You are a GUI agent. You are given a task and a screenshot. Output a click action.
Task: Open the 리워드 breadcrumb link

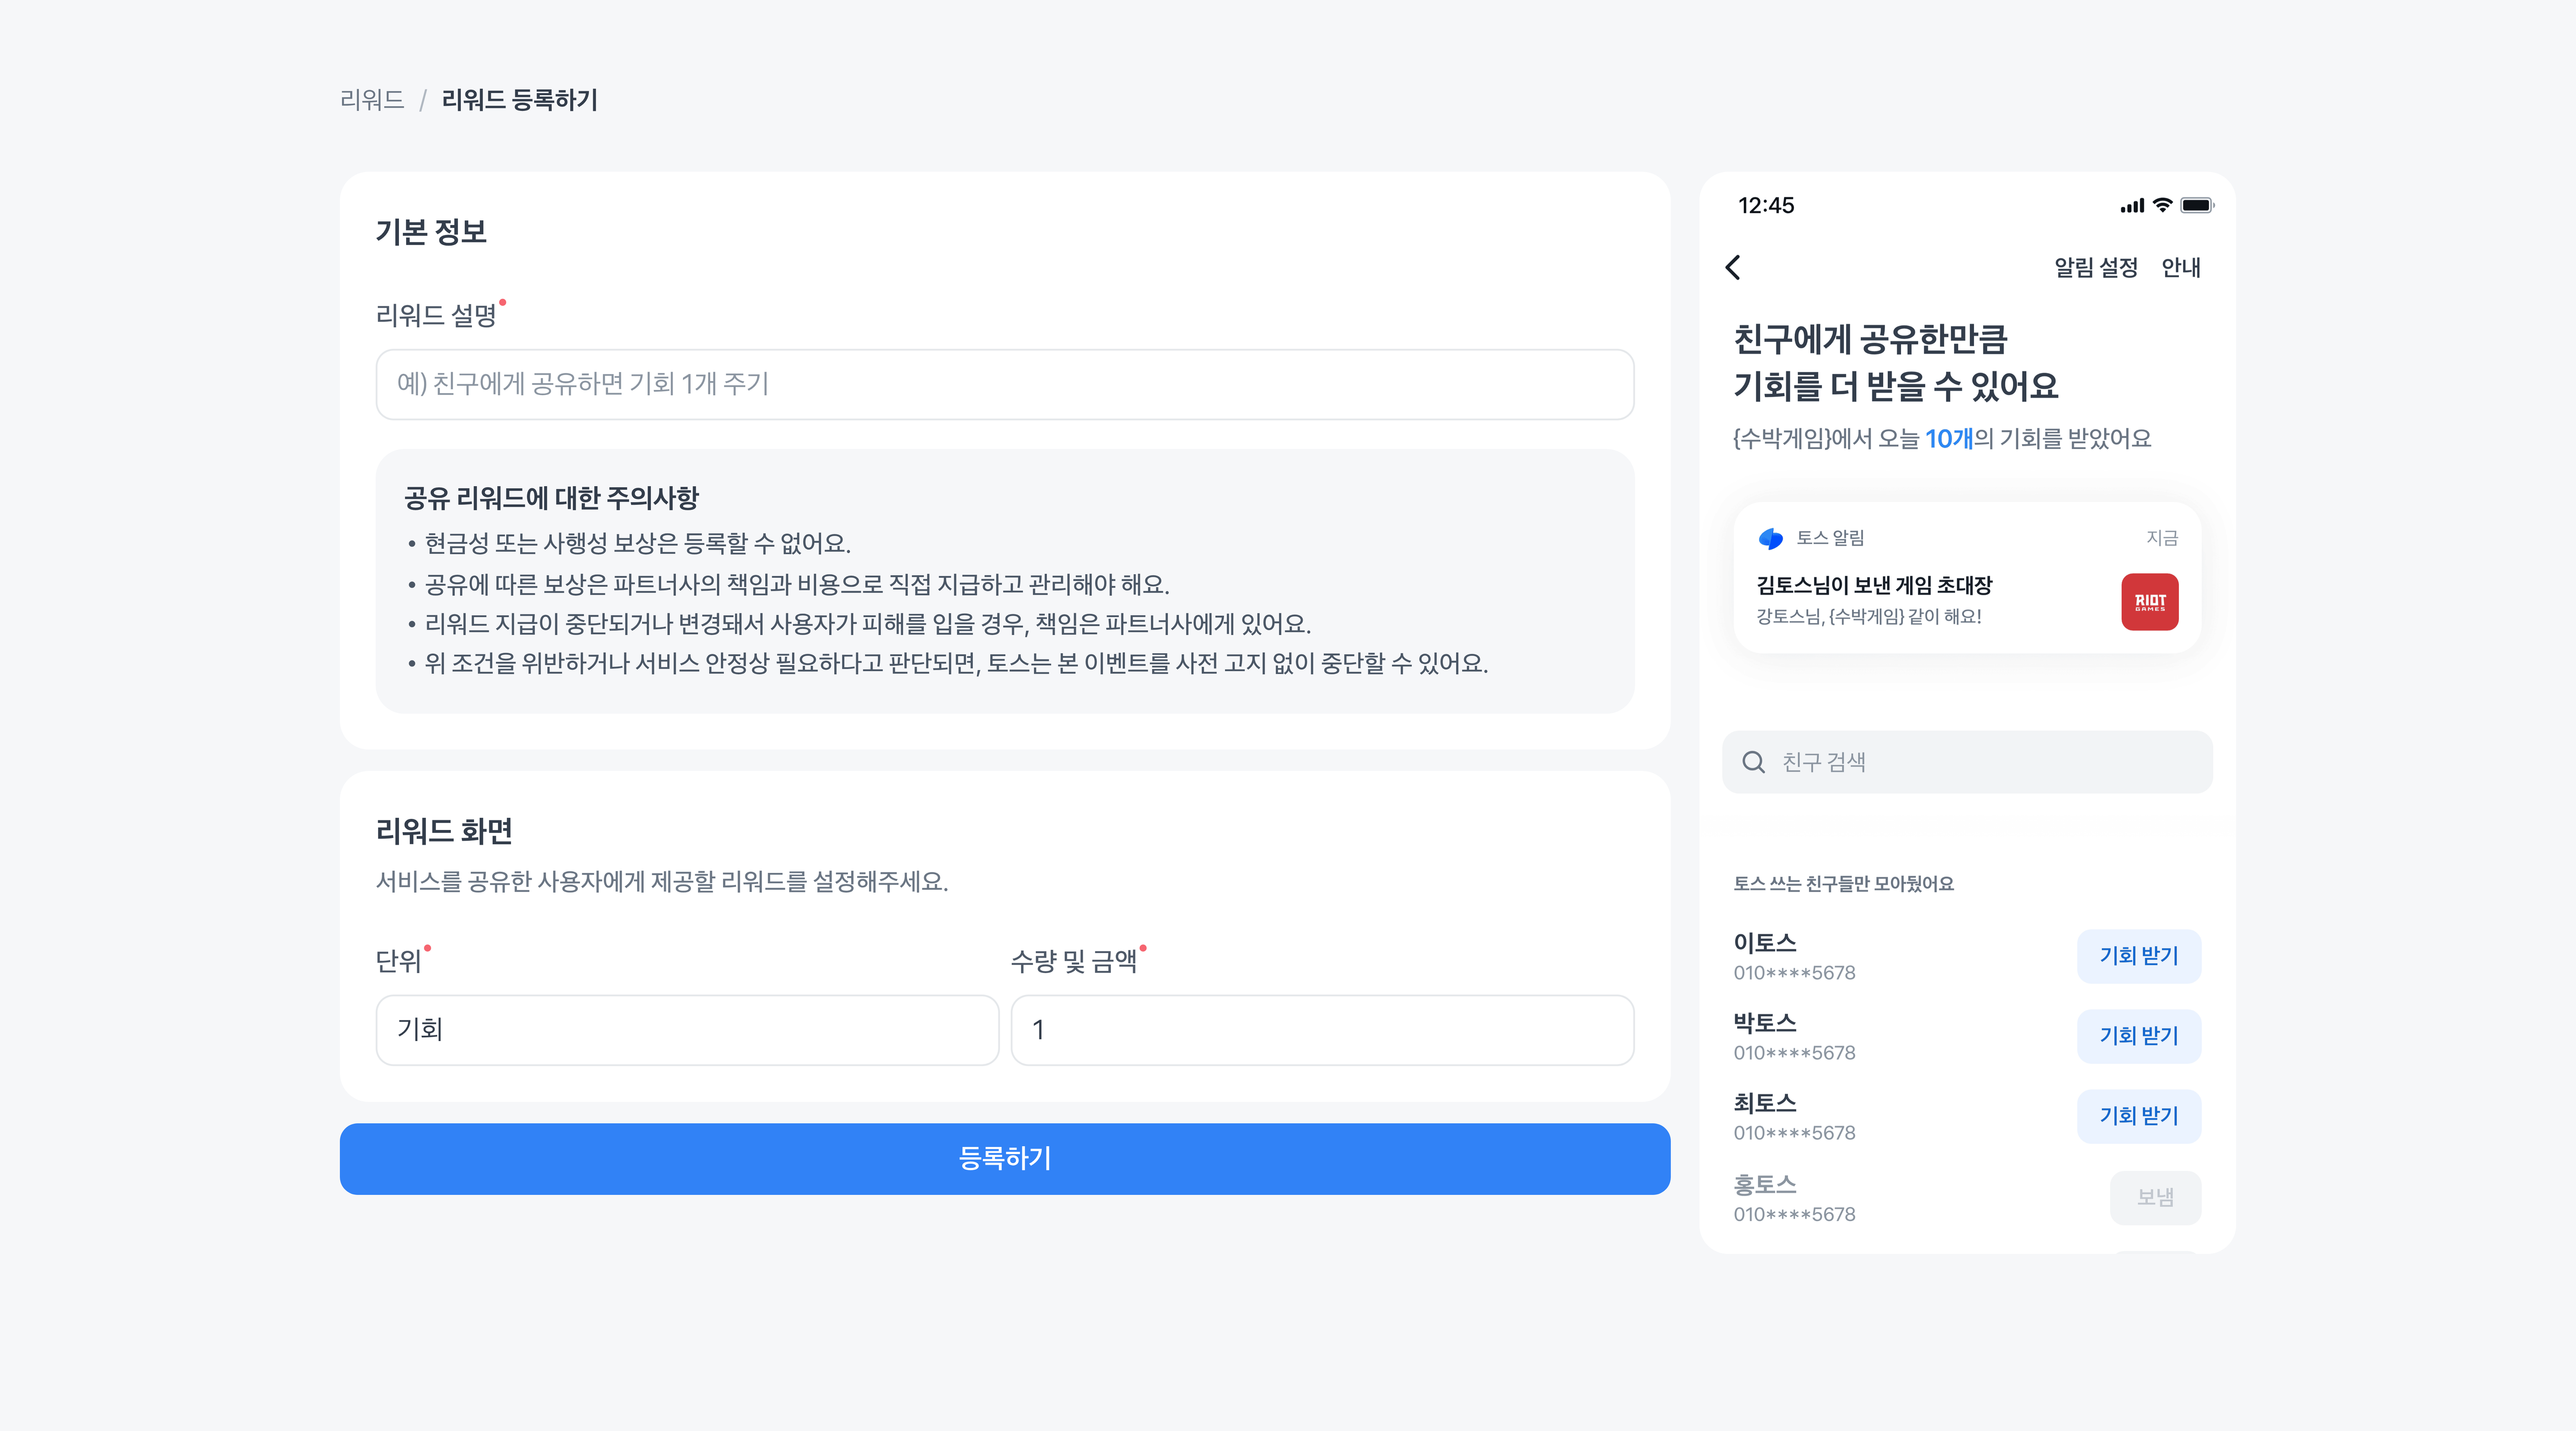(x=372, y=100)
